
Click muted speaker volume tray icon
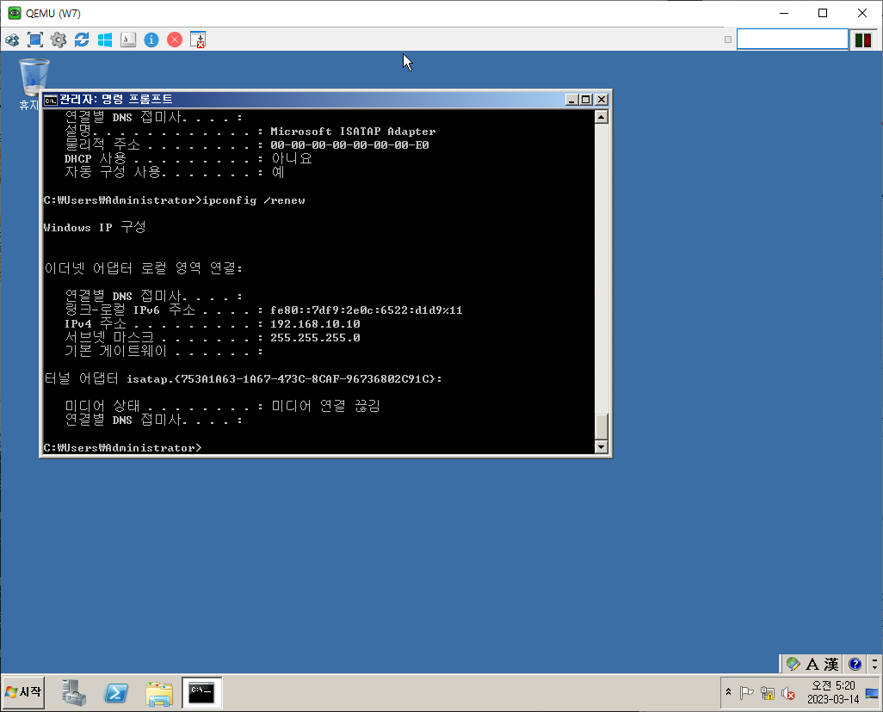(x=787, y=693)
